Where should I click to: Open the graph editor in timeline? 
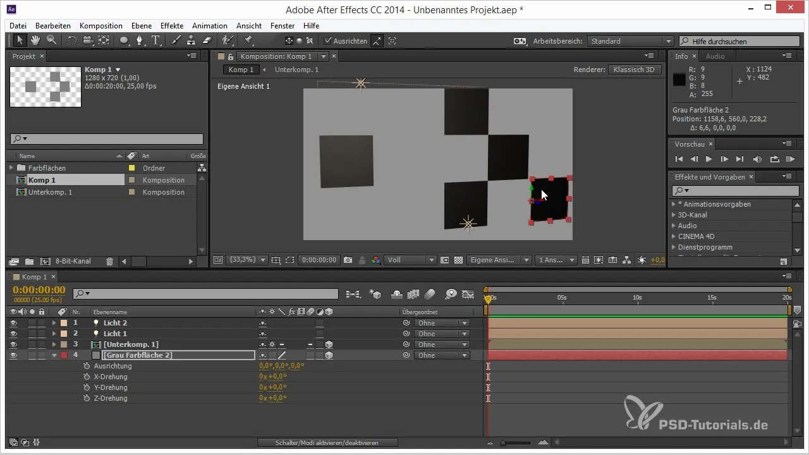click(x=468, y=294)
